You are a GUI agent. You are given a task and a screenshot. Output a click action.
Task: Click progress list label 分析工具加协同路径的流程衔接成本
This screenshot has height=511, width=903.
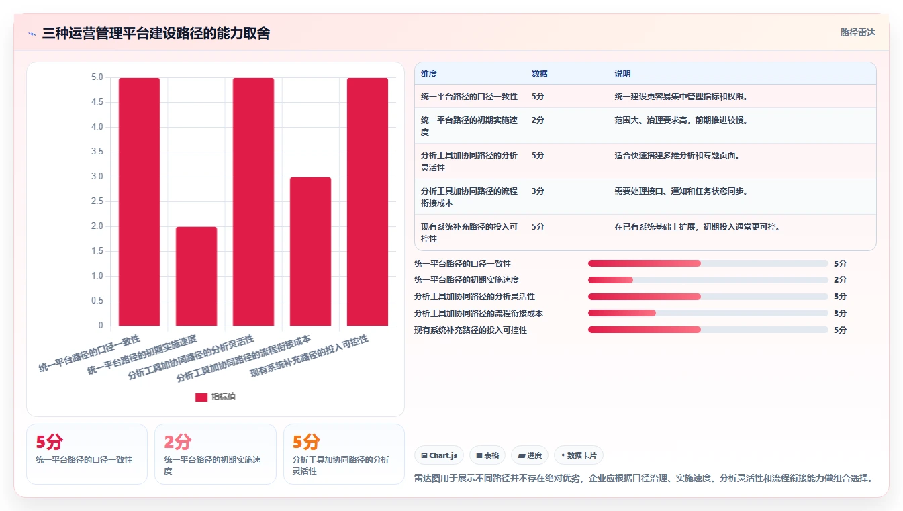pyautogui.click(x=479, y=313)
